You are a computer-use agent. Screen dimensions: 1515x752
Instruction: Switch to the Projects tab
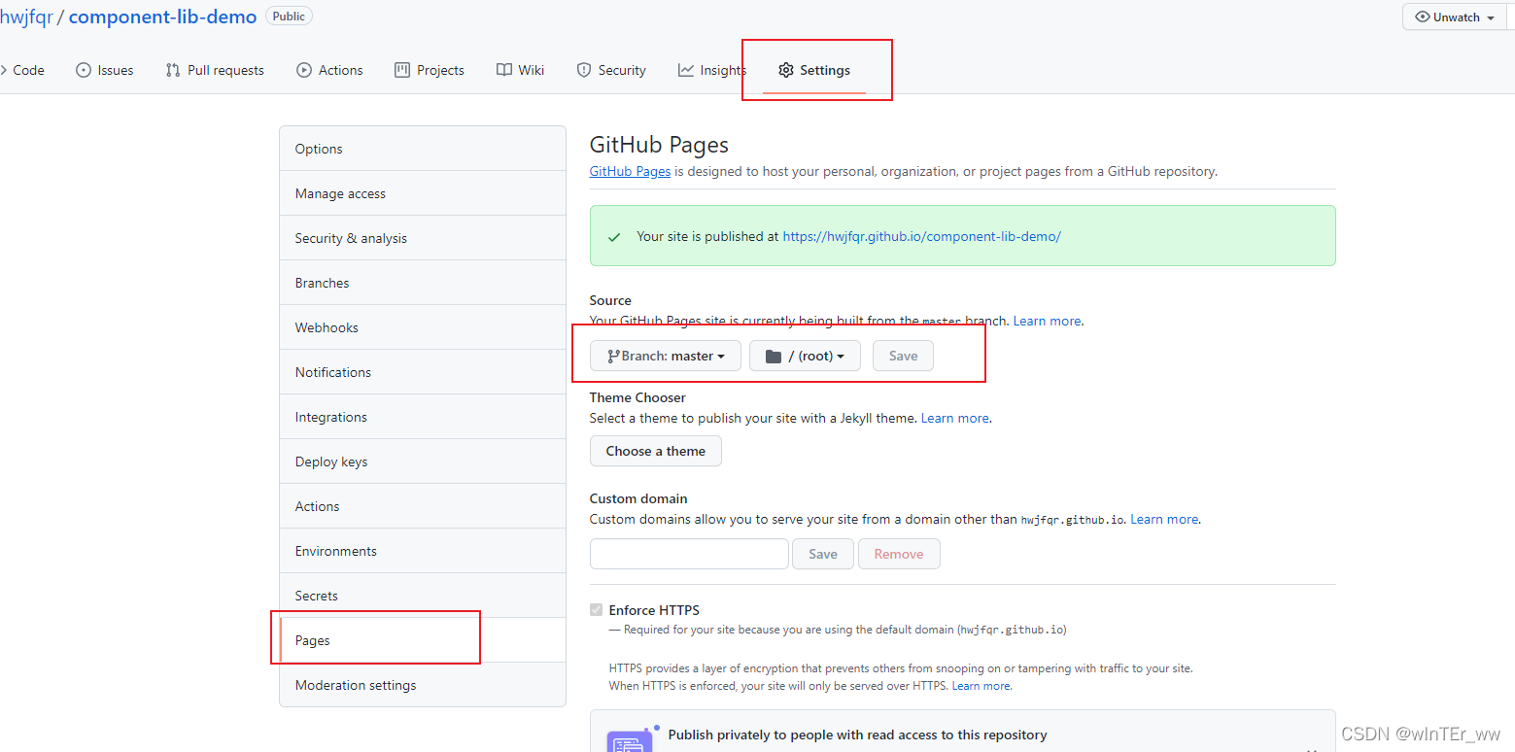click(x=430, y=70)
